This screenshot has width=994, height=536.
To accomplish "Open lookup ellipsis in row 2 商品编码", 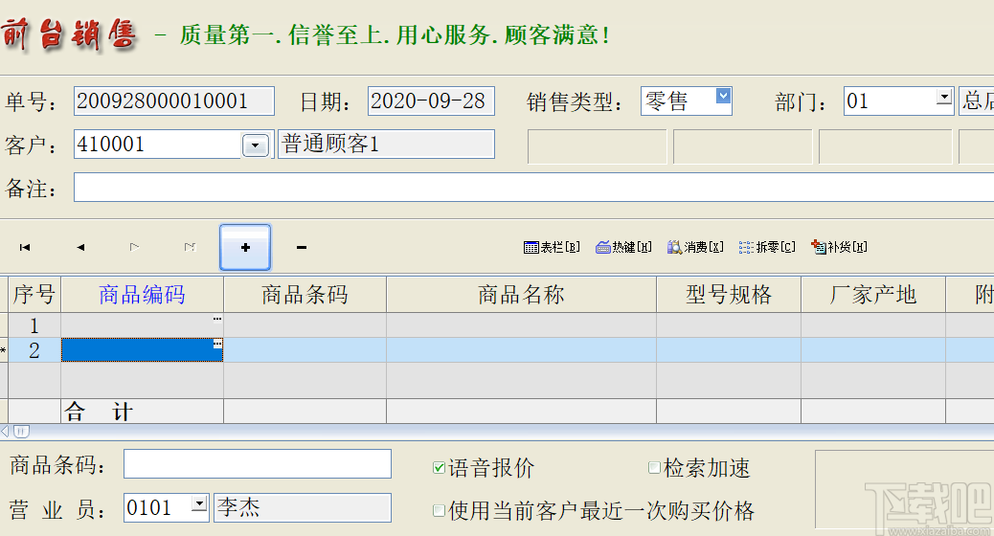I will click(x=217, y=344).
